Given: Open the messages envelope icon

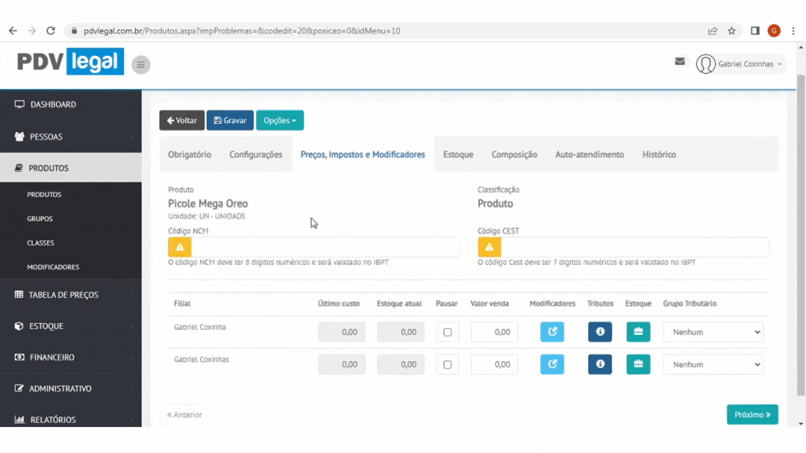Looking at the screenshot, I should pyautogui.click(x=680, y=62).
